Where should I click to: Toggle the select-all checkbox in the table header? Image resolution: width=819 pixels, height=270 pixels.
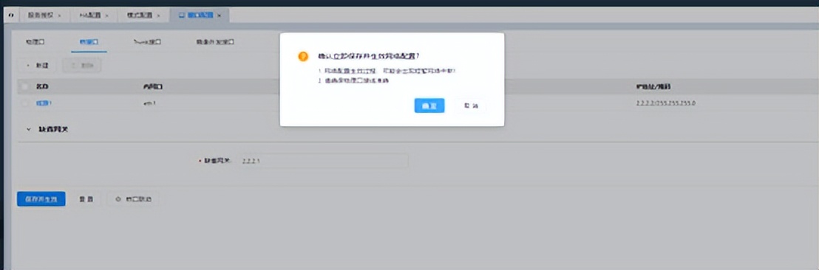click(x=24, y=86)
